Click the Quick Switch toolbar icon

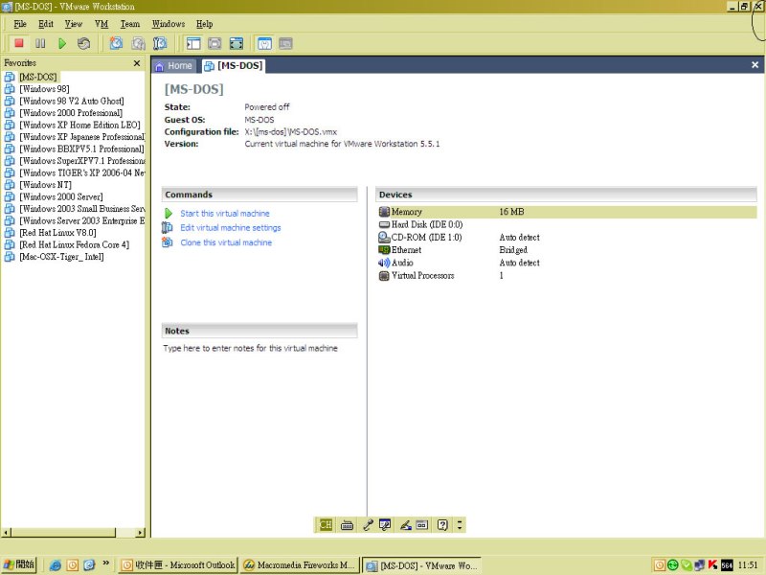[x=214, y=43]
